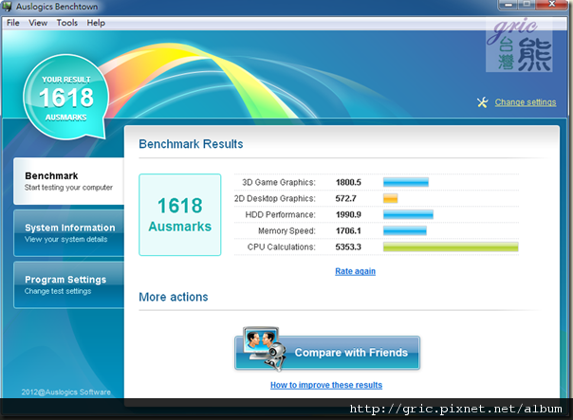The width and height of the screenshot is (573, 420).
Task: Open Program Settings tab
Action: click(68, 284)
